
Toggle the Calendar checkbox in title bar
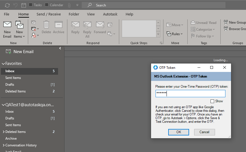(x=47, y=5)
